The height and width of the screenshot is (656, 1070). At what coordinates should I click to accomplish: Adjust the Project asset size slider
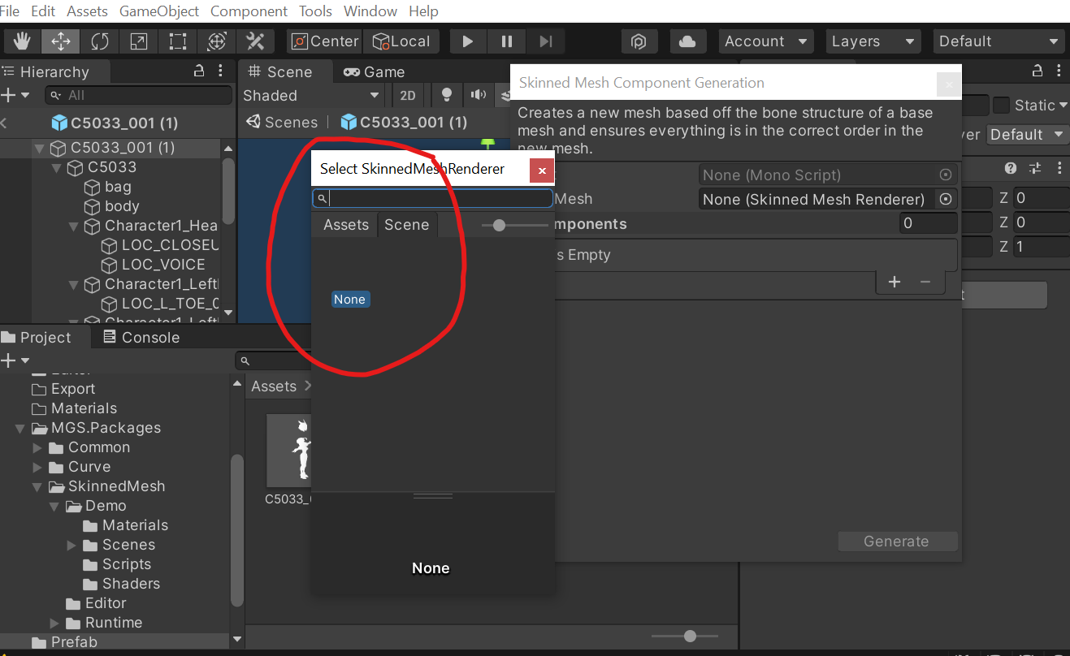[690, 637]
